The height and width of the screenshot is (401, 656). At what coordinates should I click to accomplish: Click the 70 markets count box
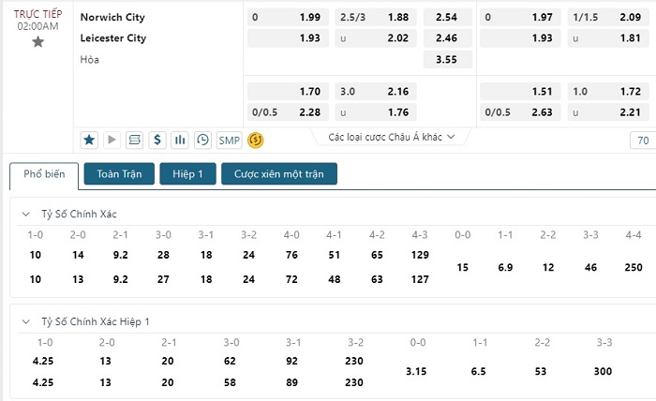(643, 141)
